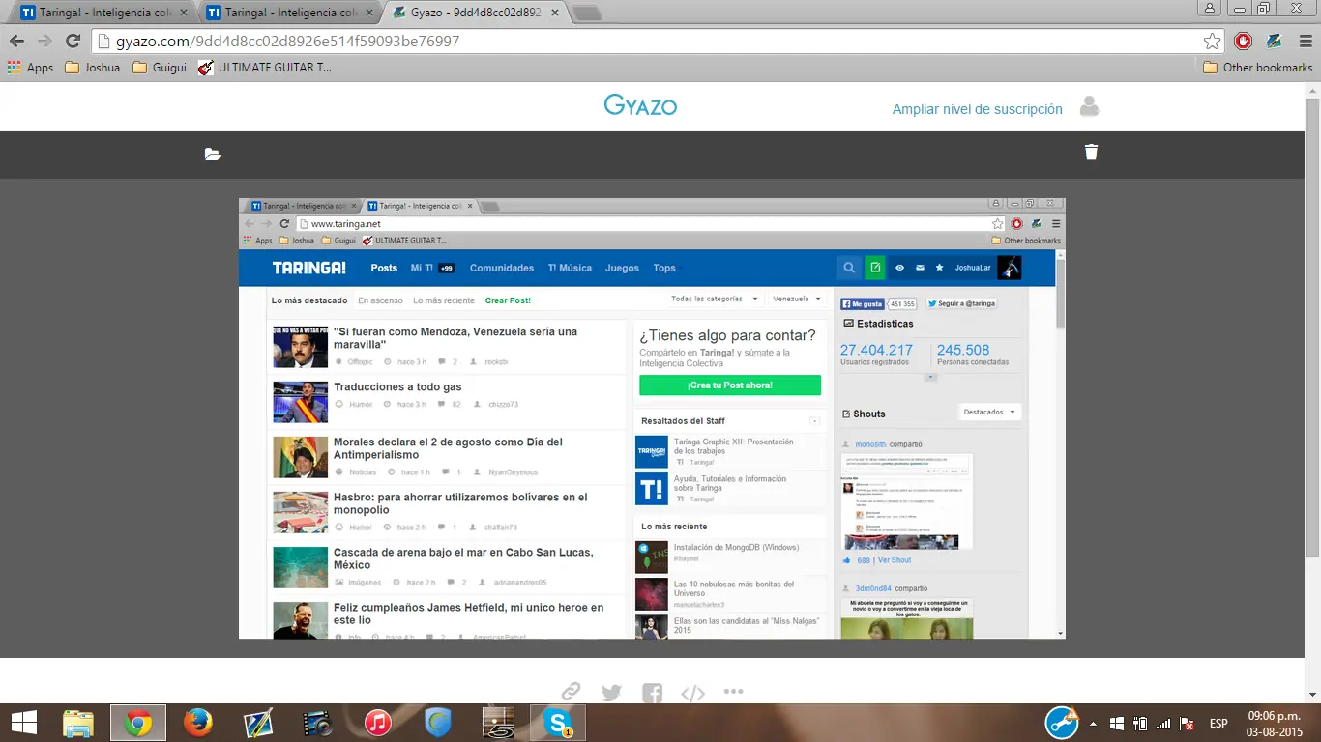Open the captured Taringa screenshot image

(652, 418)
